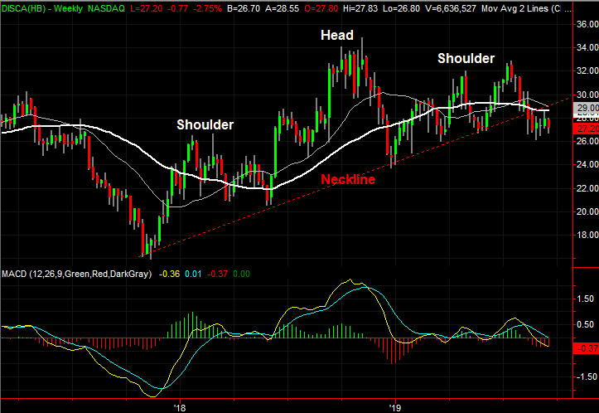Screen dimensions: 599x413
Task: Click the red -0.37 MACD value tag
Action: click(x=587, y=348)
